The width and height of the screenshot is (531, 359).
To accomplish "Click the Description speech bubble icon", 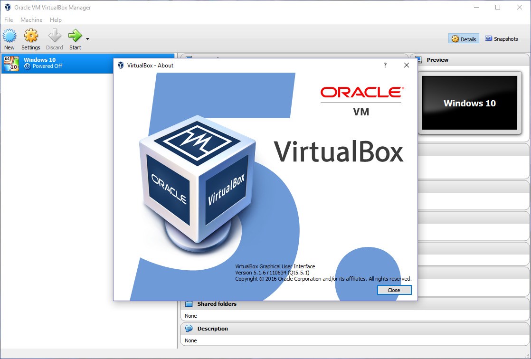I will click(189, 328).
